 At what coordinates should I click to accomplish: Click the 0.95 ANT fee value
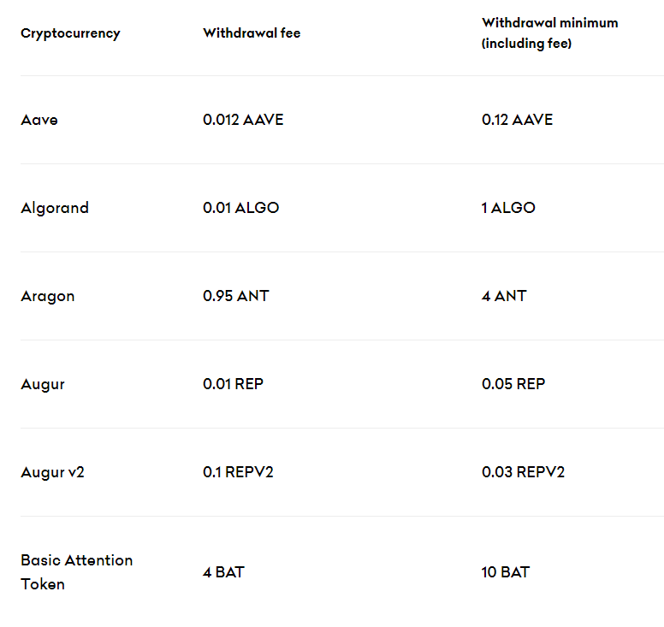236,296
